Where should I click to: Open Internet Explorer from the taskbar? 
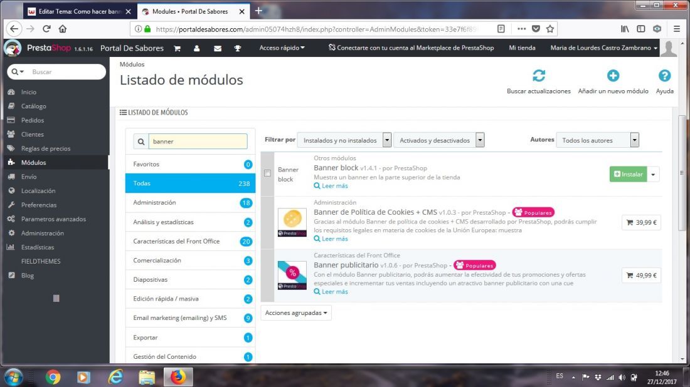pos(115,377)
